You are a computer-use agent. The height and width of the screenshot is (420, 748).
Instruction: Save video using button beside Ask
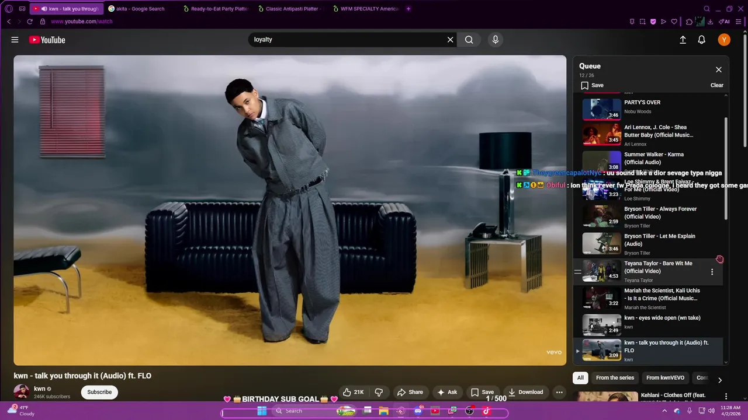pyautogui.click(x=483, y=392)
